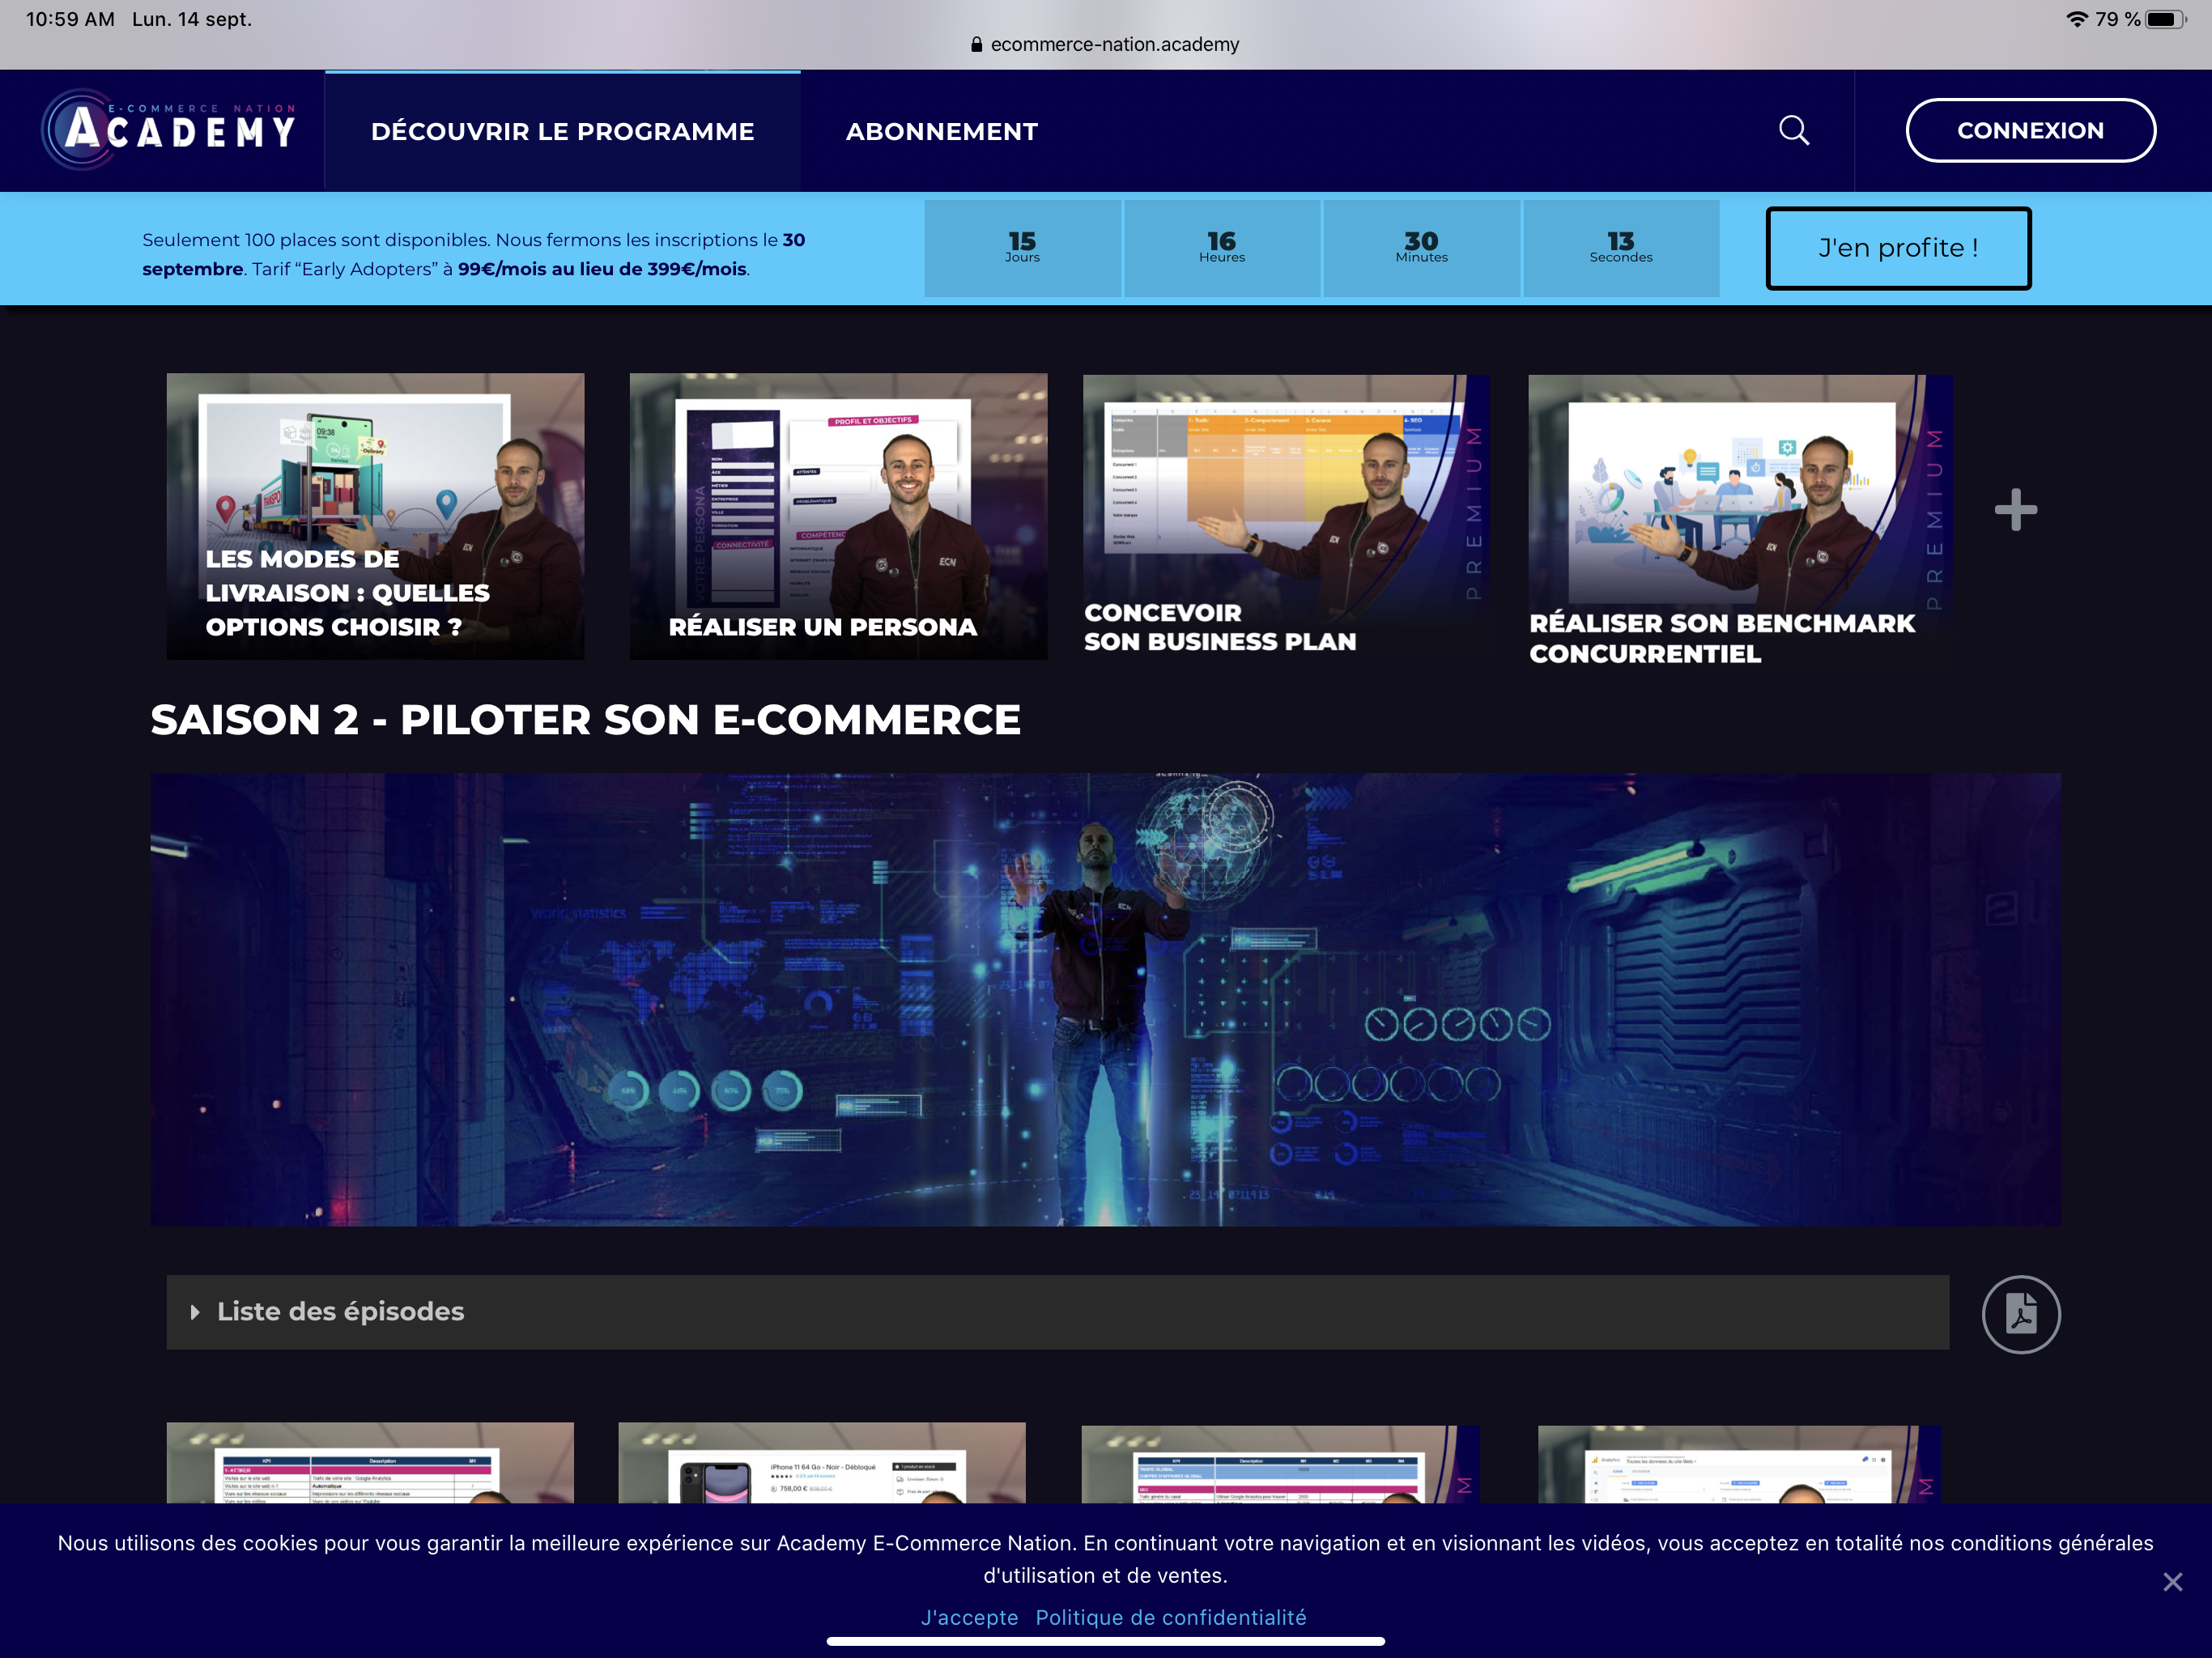This screenshot has height=1658, width=2212.
Task: Open Réaliser un persona video
Action: [838, 516]
